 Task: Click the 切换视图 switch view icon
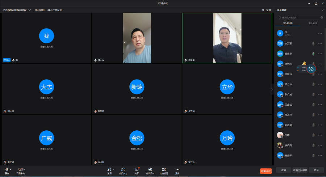pyautogui.click(x=164, y=169)
